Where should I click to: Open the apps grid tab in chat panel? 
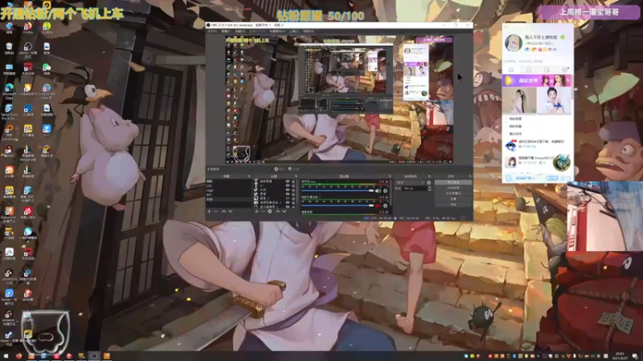tap(565, 70)
